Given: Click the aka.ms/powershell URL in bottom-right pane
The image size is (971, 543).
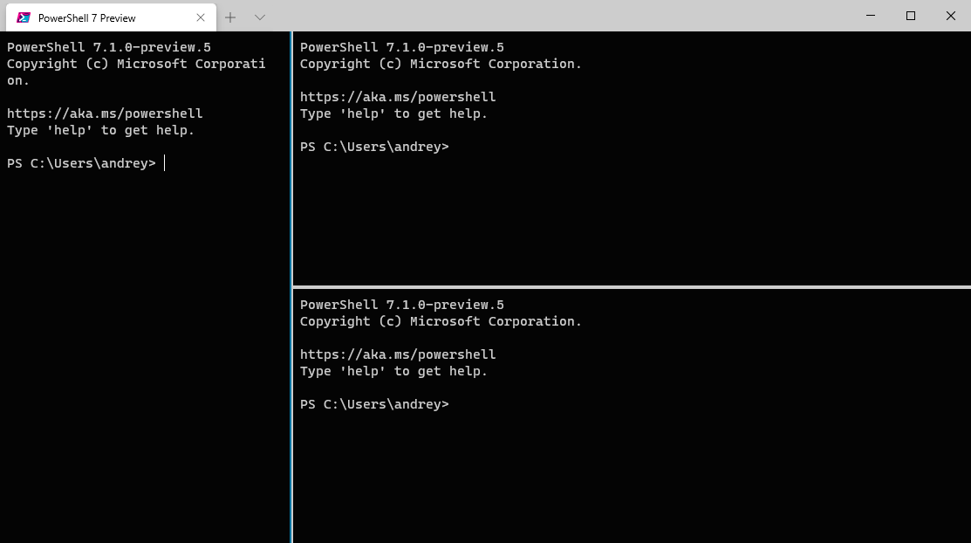Looking at the screenshot, I should pos(398,354).
